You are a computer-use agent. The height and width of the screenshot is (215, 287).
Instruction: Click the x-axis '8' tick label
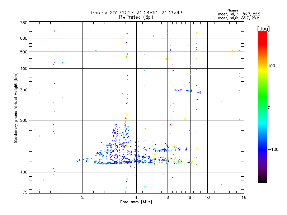pos(190,197)
